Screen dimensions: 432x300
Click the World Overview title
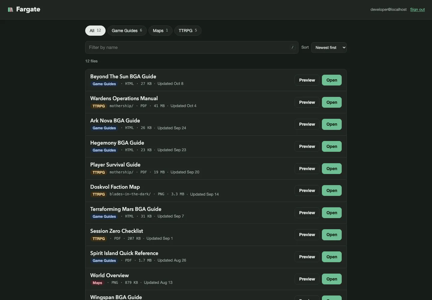(109, 275)
